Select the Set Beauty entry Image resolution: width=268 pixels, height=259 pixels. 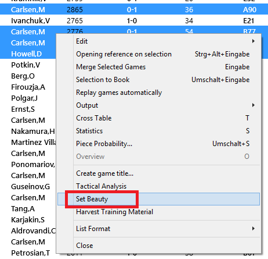158,199
